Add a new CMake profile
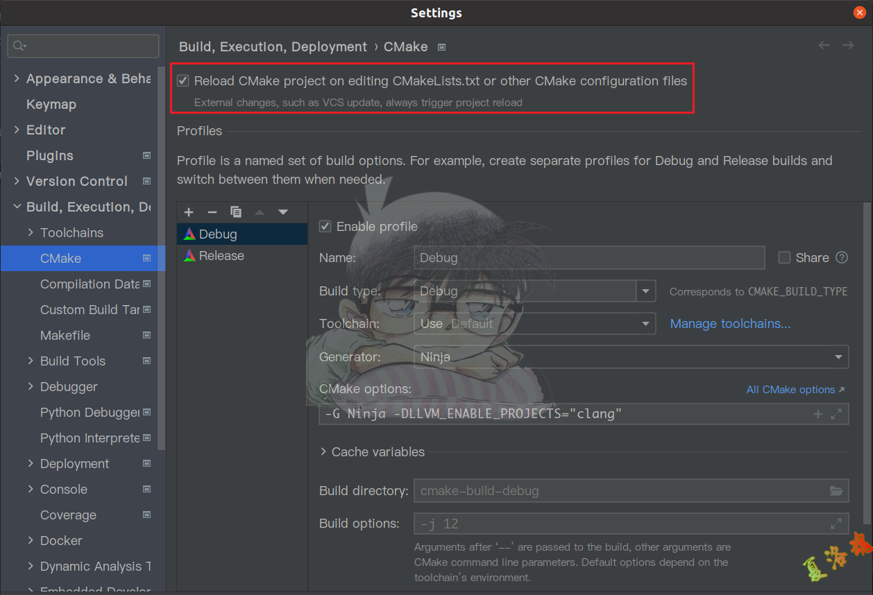 pos(188,212)
